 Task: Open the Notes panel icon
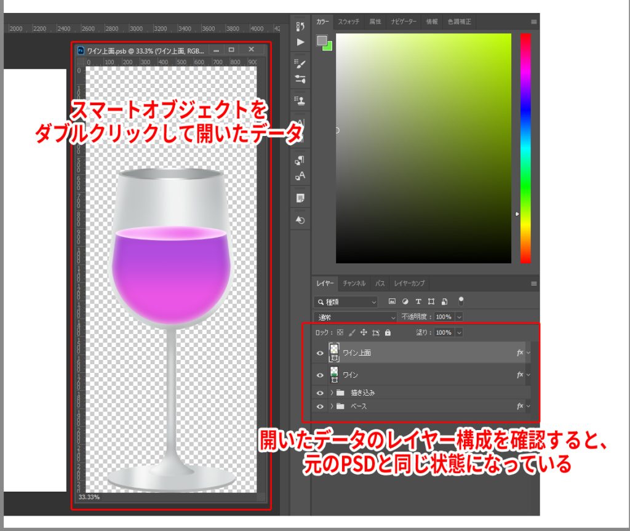click(300, 198)
